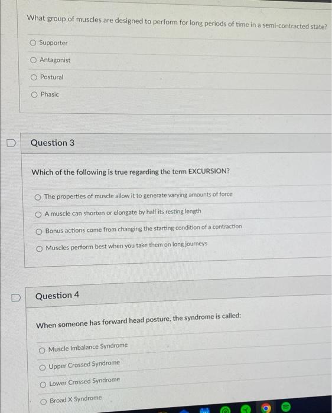
Task: Select Broad X Syndrome option
Action: [x=44, y=402]
